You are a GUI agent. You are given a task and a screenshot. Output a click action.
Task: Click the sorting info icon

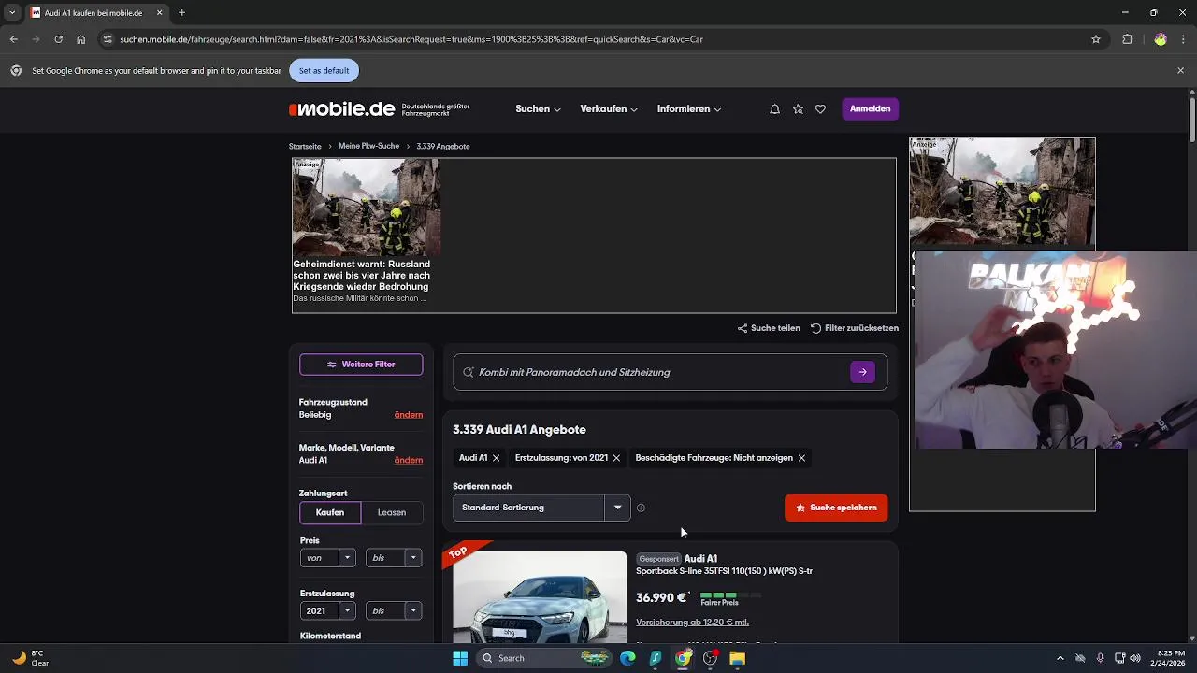click(x=641, y=508)
